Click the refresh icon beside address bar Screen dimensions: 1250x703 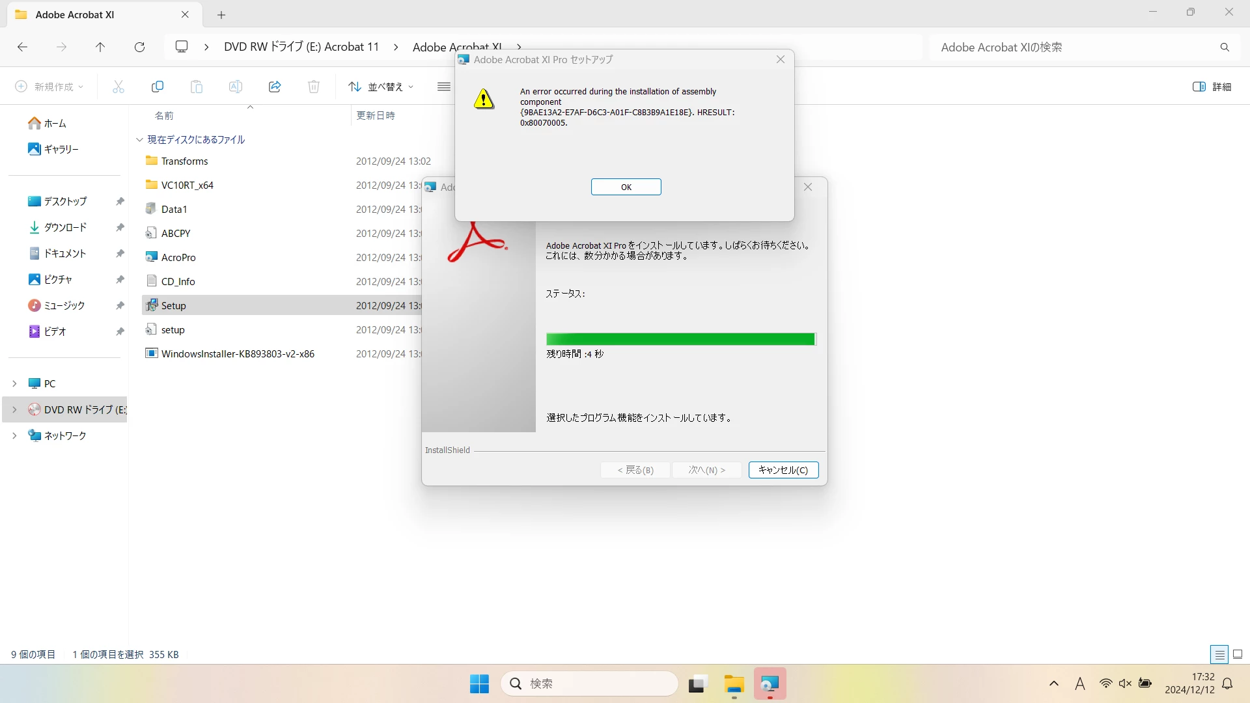139,47
